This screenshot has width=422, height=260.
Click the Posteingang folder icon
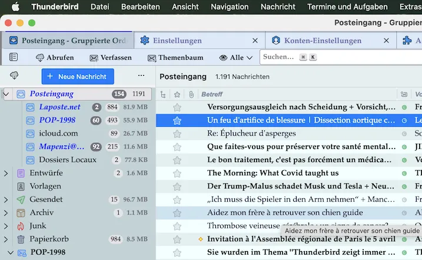pos(21,94)
